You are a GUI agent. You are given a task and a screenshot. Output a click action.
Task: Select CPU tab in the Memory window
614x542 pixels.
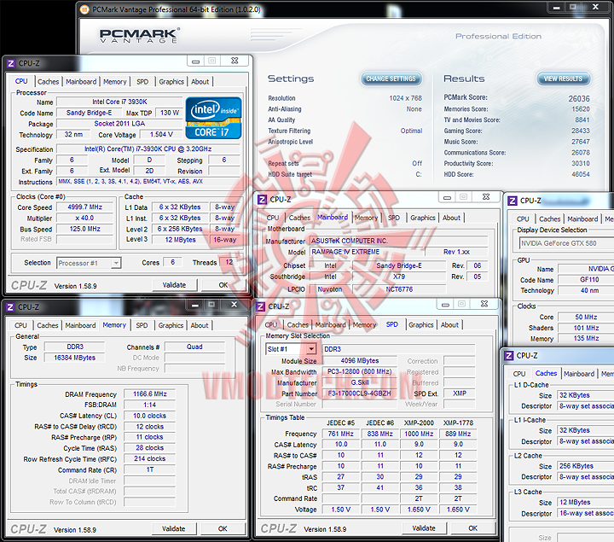[x=20, y=325]
